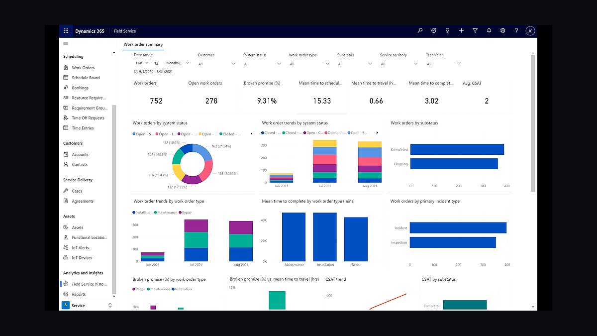Click the Time Entries calendar icon
This screenshot has width=597, height=336.
(x=66, y=128)
